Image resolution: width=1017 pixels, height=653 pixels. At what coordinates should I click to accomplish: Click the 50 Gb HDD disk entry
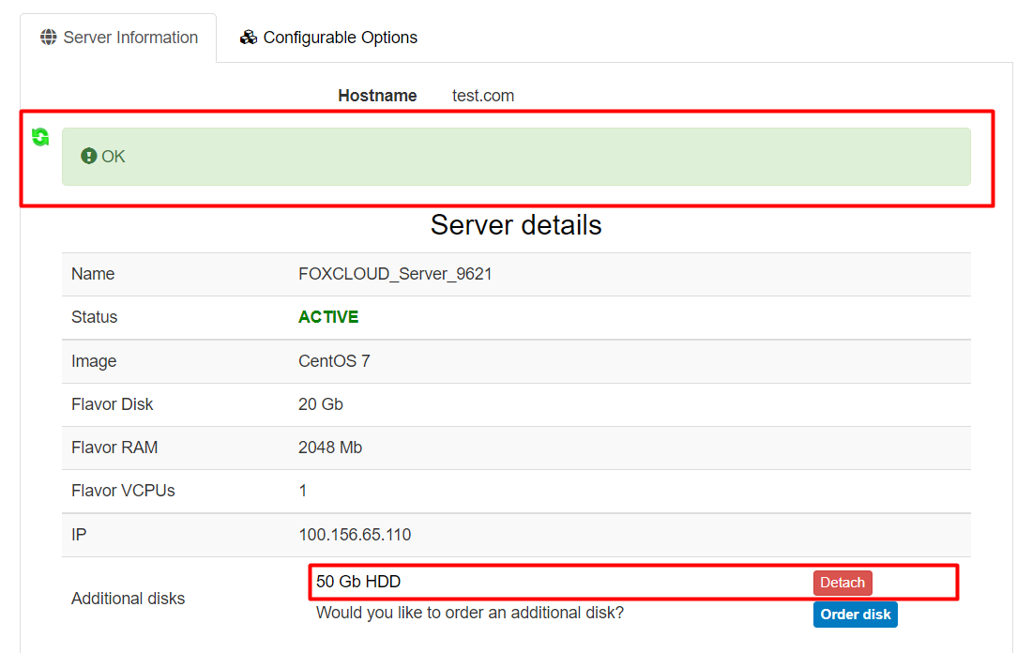tap(358, 582)
